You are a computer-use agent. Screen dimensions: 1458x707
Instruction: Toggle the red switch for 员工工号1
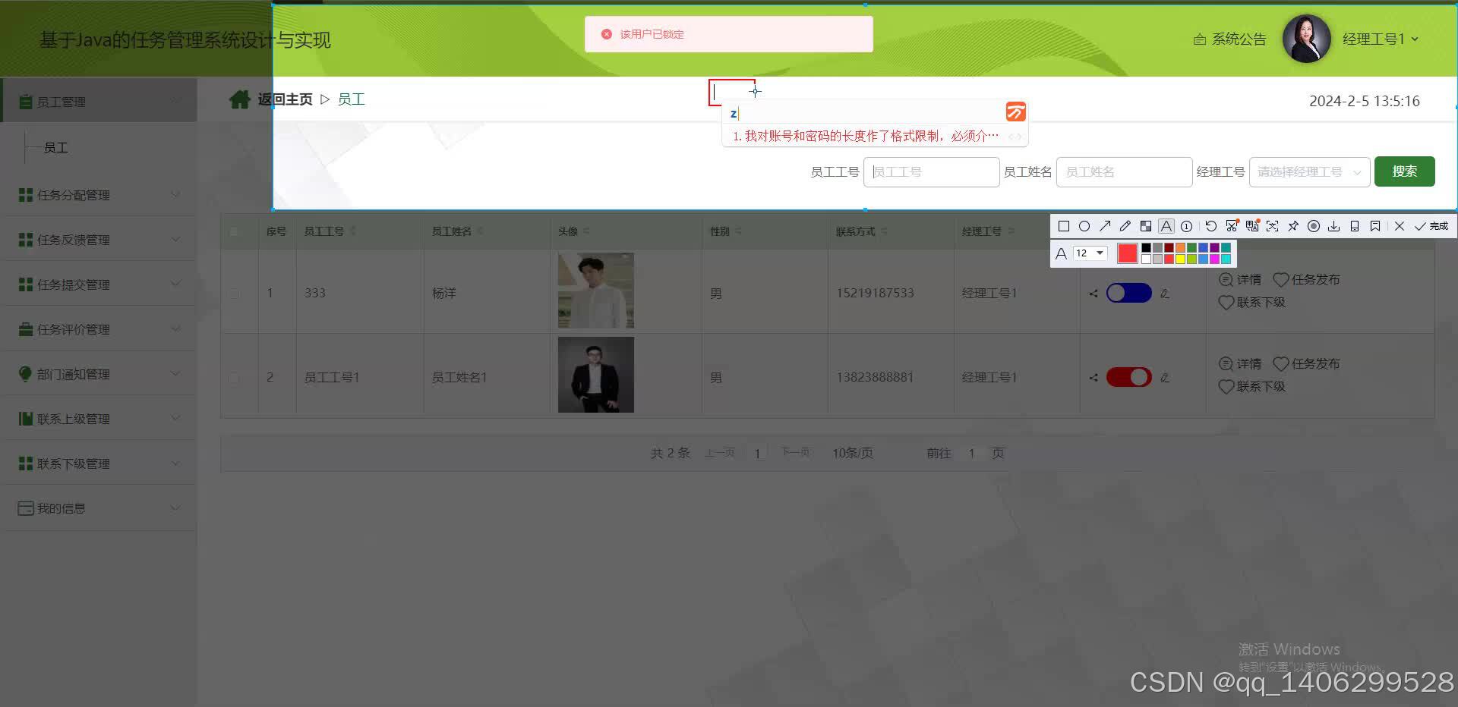[x=1128, y=377]
